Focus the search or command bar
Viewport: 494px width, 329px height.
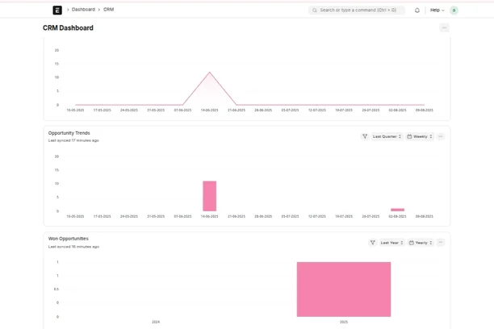[x=356, y=10]
